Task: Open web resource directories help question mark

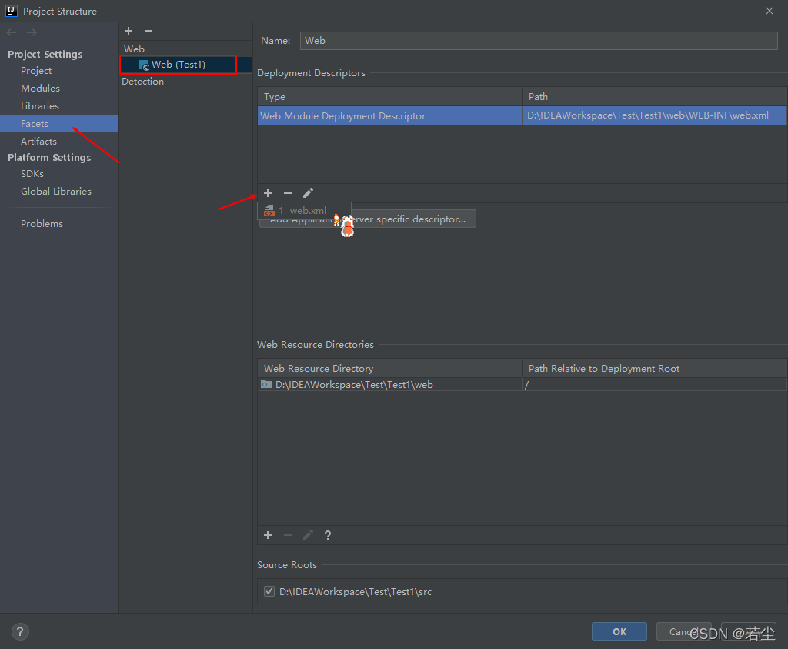Action: coord(328,535)
